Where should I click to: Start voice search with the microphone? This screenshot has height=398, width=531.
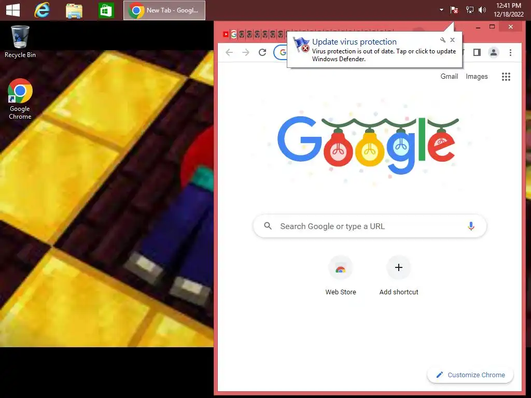[x=471, y=226]
